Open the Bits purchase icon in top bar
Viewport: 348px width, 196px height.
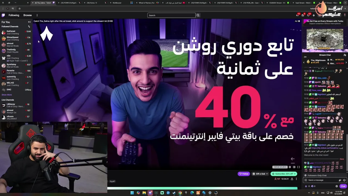click(314, 15)
